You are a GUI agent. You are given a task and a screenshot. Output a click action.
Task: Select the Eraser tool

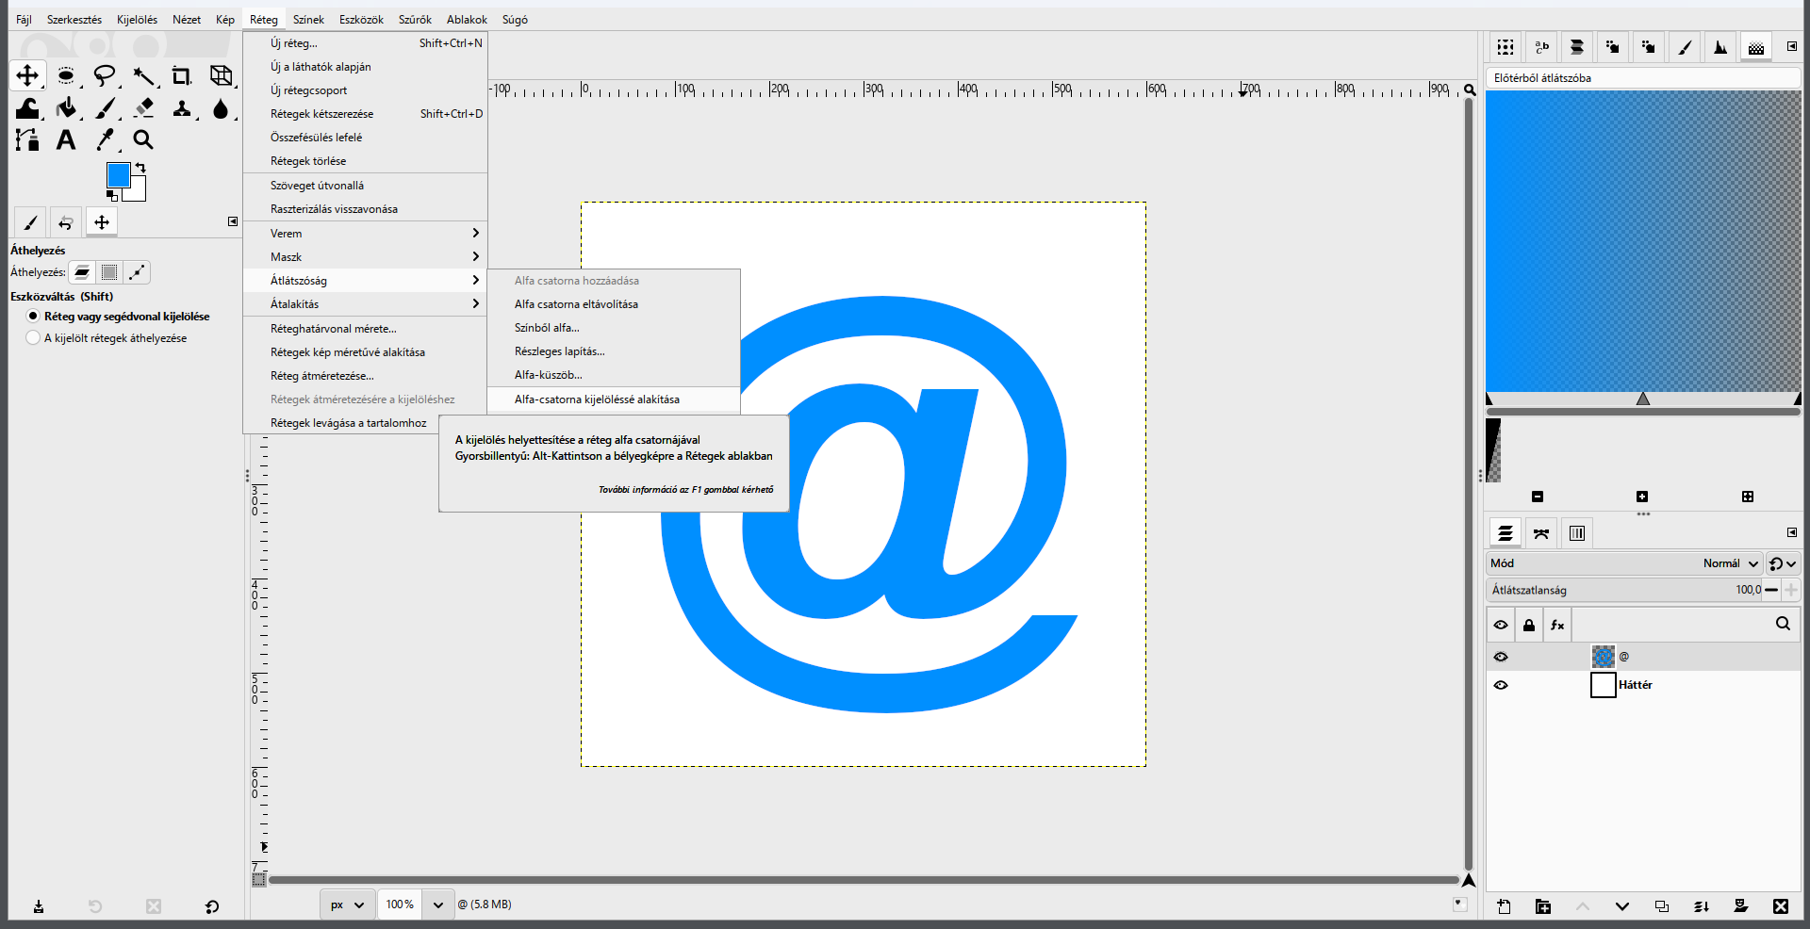pos(143,108)
